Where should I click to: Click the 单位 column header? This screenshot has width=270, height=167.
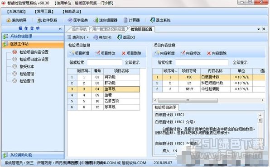[241, 71]
